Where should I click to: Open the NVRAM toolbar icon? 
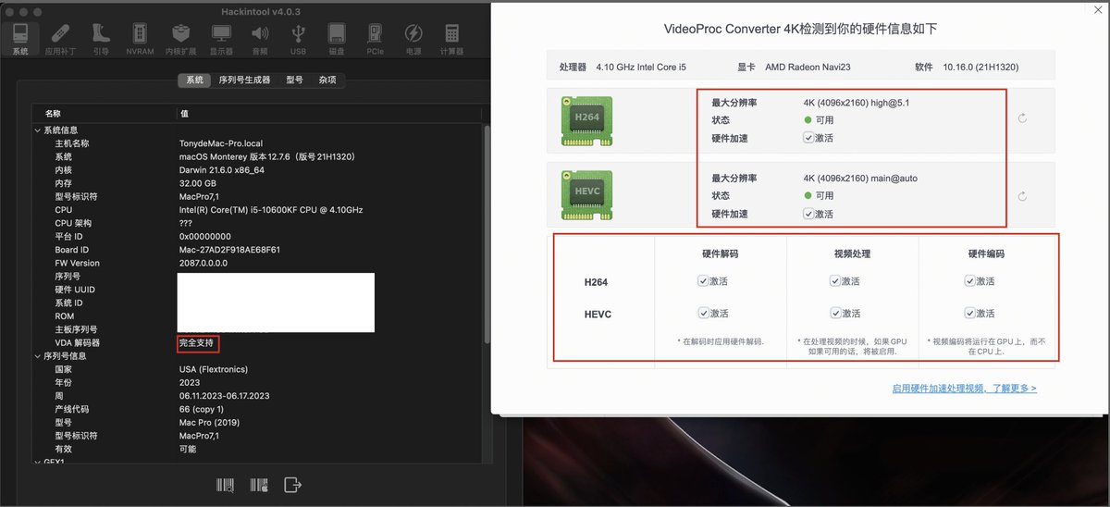140,39
